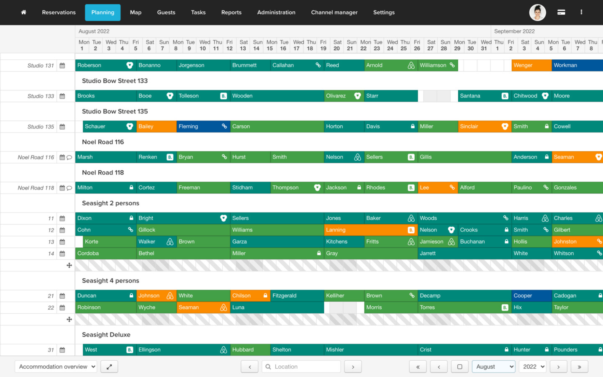Open the Accommodation overview dropdown

(56, 367)
